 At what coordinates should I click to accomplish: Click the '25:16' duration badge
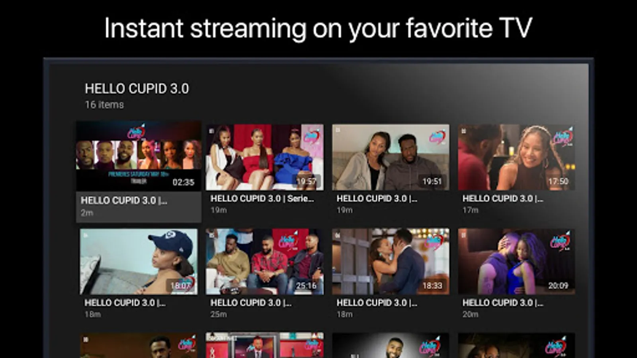pos(306,286)
